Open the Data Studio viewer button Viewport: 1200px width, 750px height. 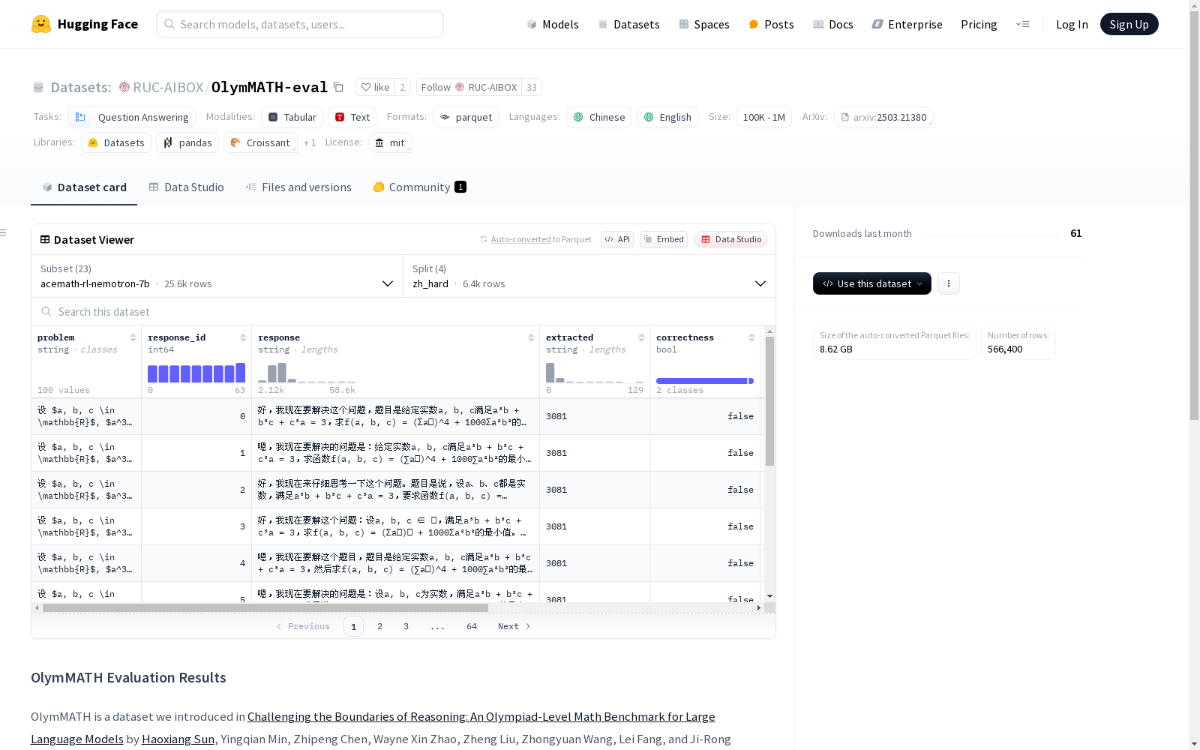pos(731,239)
